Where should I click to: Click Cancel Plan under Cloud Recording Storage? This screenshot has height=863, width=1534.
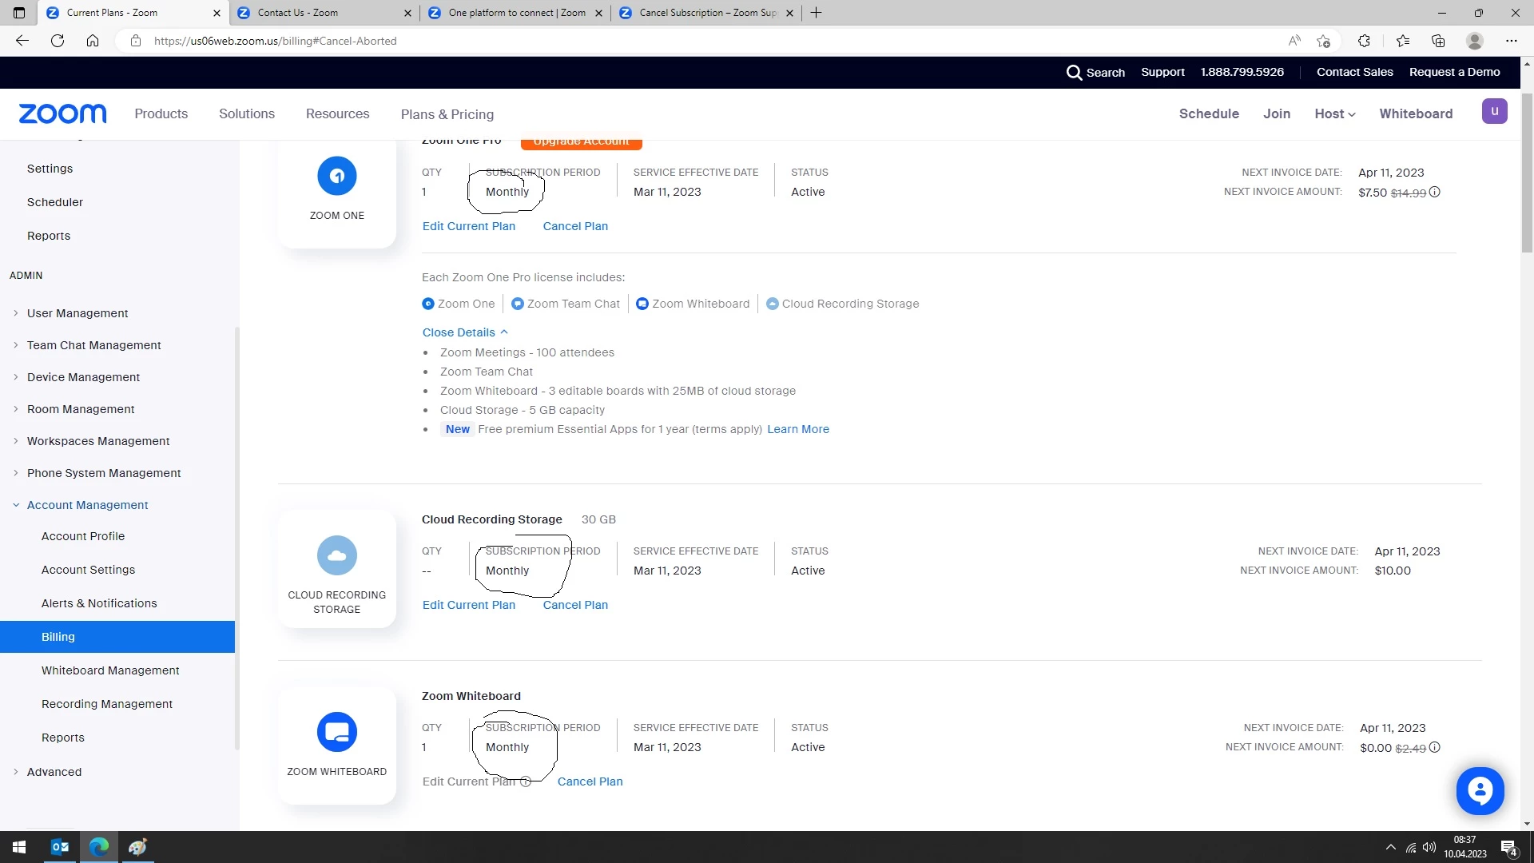(575, 605)
